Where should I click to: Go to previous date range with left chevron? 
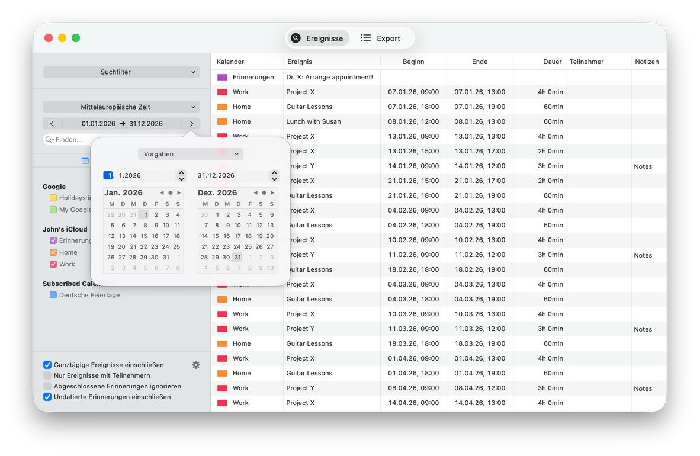(x=52, y=124)
